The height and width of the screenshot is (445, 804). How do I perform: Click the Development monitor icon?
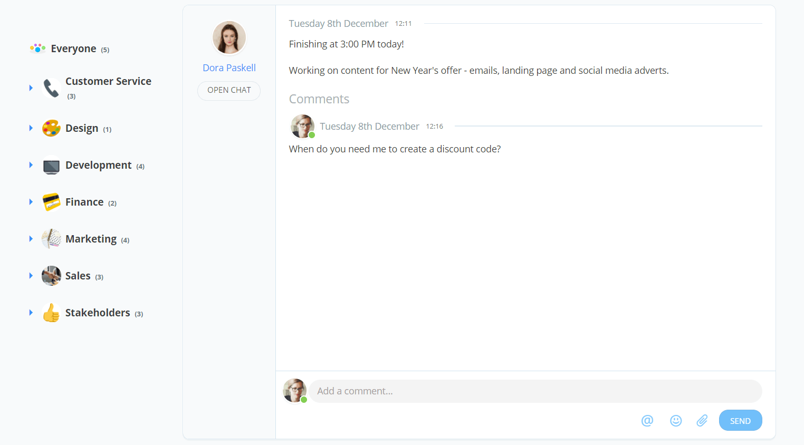[x=51, y=167]
